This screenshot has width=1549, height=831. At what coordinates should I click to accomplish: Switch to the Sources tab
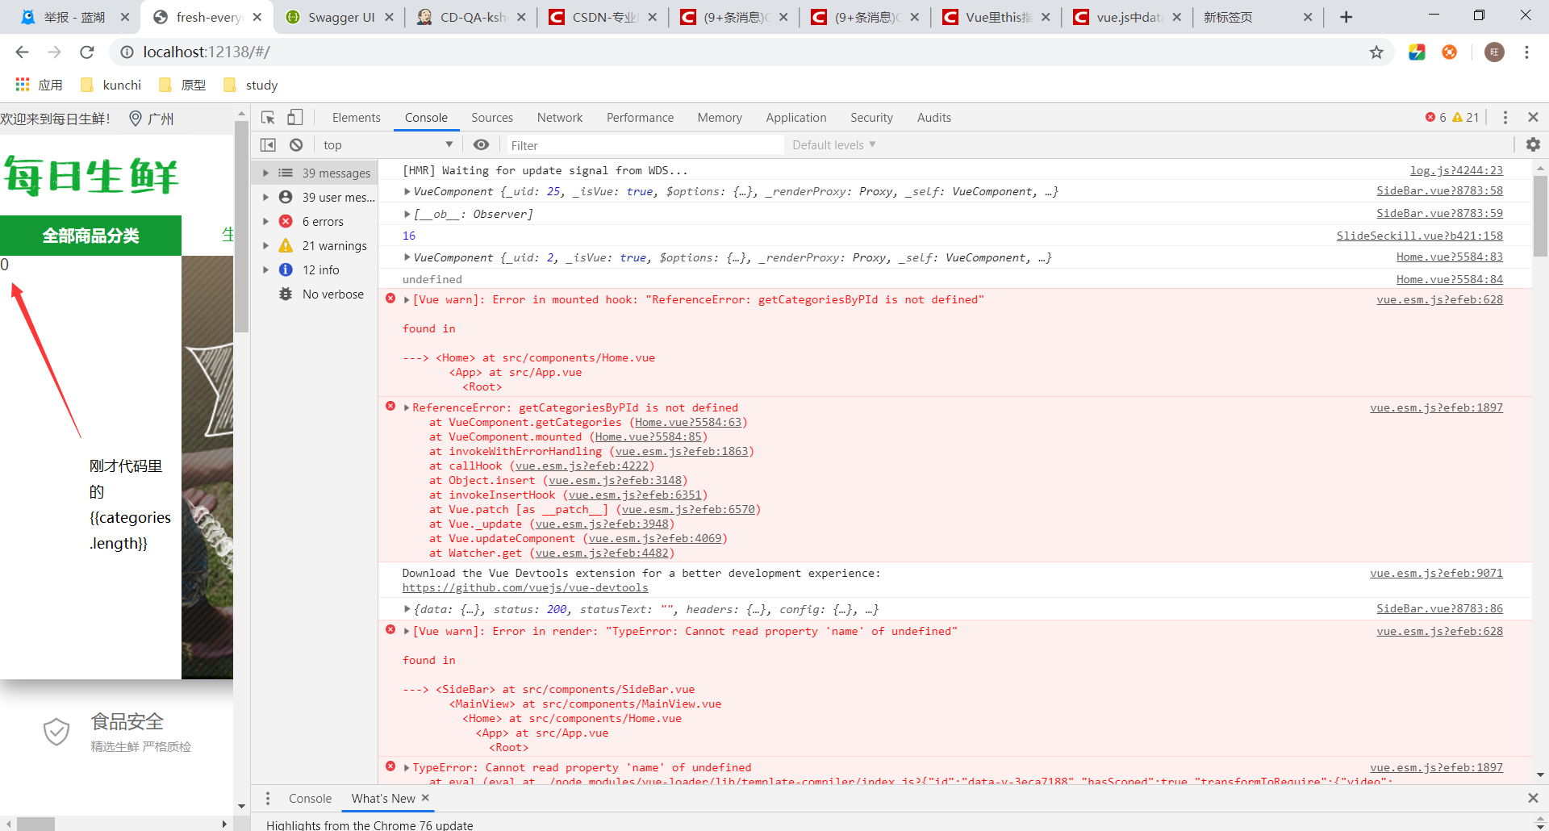(492, 118)
